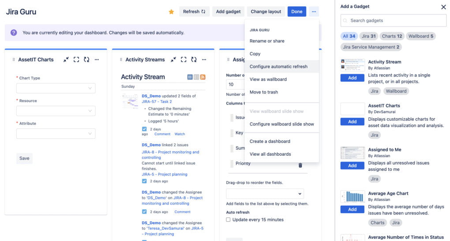Viewport: 450px width, 241px height.
Task: Choose Copy from the dashboard menu
Action: (x=281, y=54)
